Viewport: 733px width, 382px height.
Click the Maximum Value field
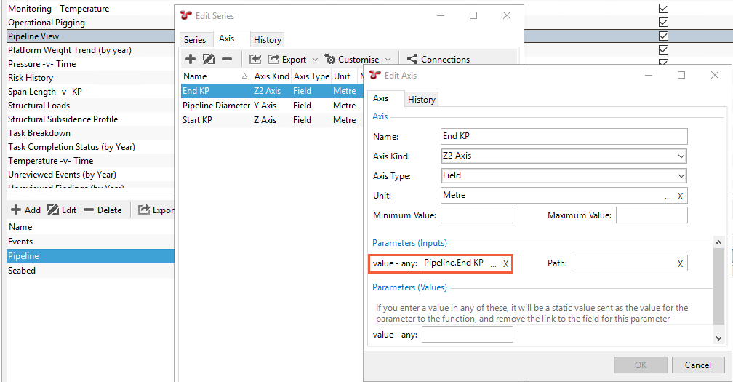click(652, 215)
